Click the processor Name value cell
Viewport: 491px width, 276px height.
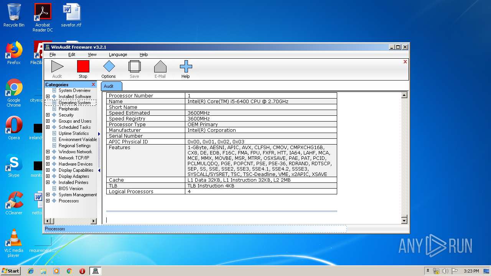[x=261, y=102]
